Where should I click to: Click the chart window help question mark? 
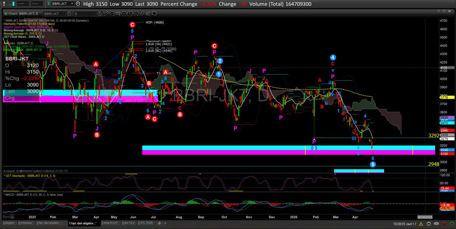pyautogui.click(x=439, y=11)
